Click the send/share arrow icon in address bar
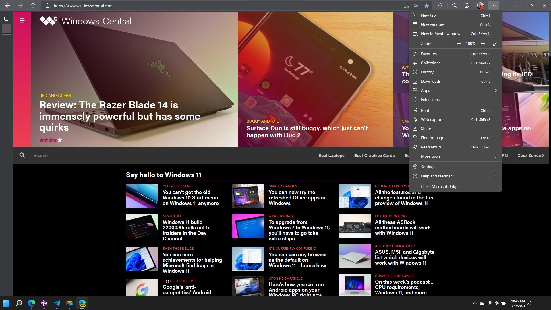 [416, 6]
